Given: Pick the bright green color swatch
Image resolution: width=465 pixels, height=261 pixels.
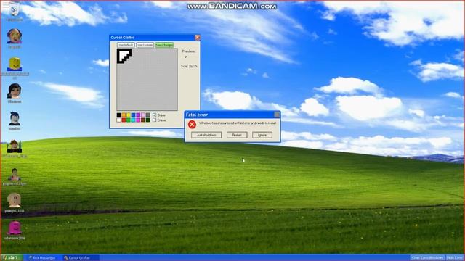Looking at the screenshot, I should [129, 120].
